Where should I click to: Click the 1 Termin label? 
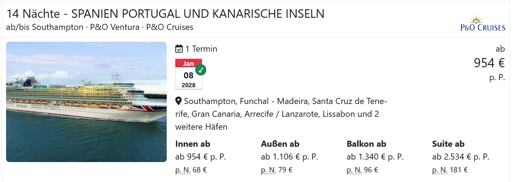[x=201, y=49]
